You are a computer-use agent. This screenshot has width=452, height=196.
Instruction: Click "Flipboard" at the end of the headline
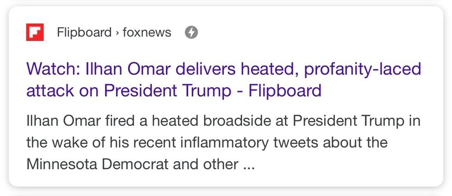(285, 91)
